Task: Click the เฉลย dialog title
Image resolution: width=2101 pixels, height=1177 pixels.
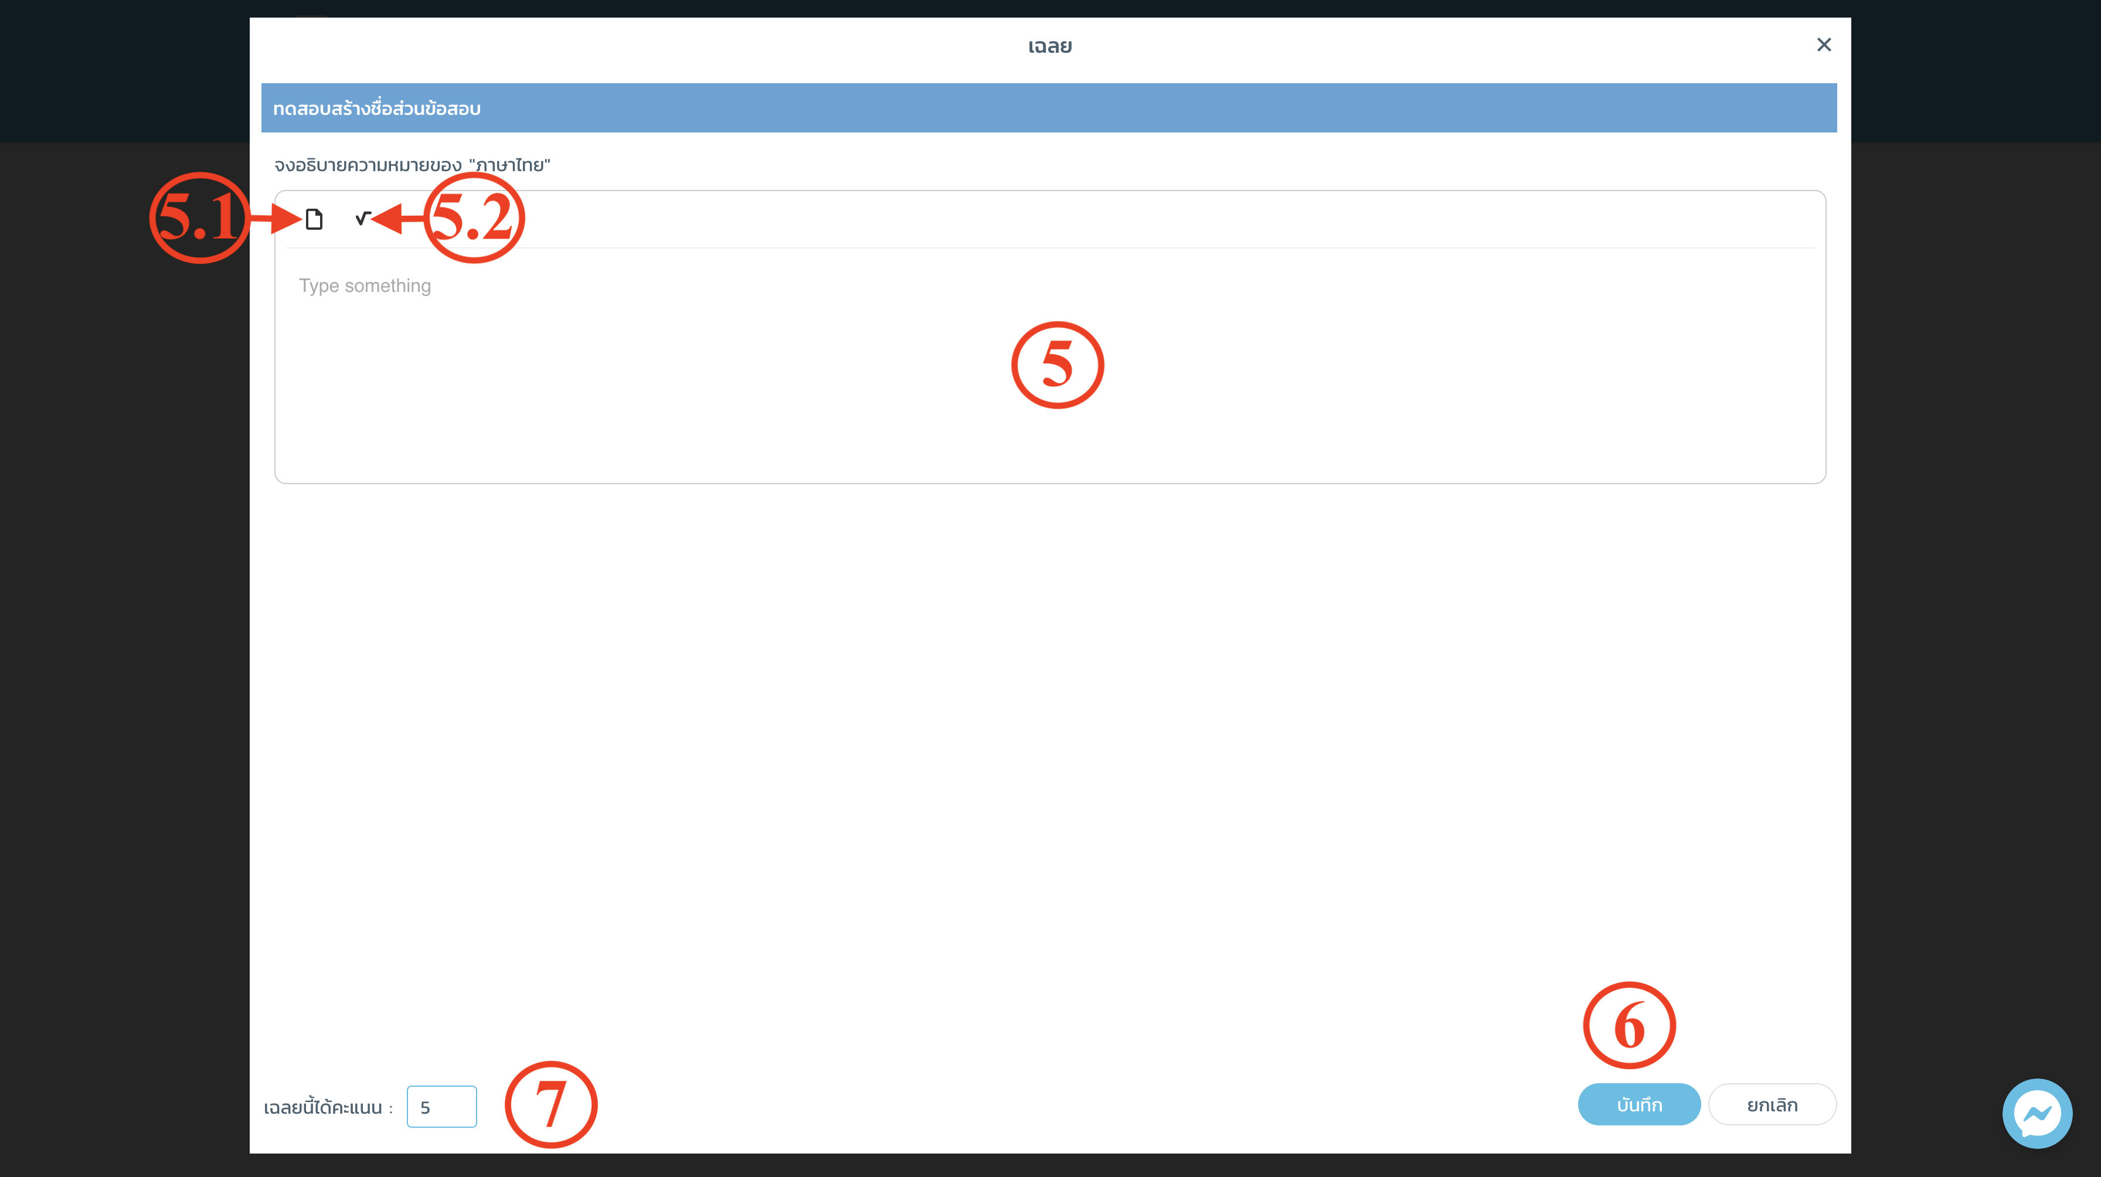Action: click(x=1050, y=46)
